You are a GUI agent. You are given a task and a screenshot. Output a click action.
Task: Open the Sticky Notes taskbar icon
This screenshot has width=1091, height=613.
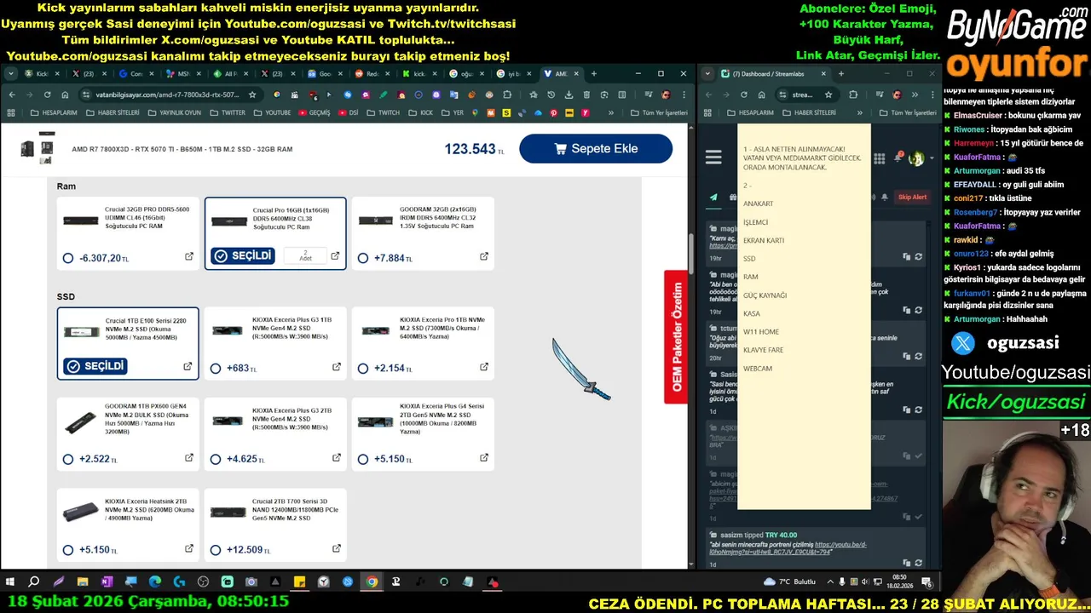pyautogui.click(x=299, y=582)
